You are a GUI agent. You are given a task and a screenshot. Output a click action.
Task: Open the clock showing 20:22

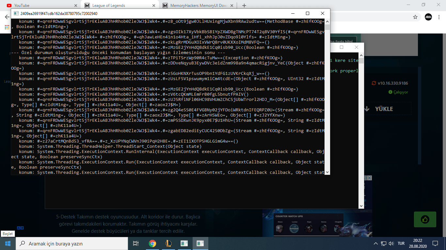click(417, 243)
